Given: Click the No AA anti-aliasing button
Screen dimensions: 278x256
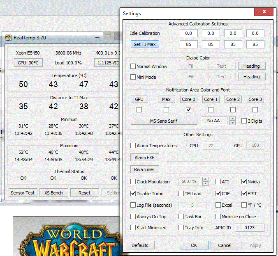Looking at the screenshot, I should [x=214, y=121].
